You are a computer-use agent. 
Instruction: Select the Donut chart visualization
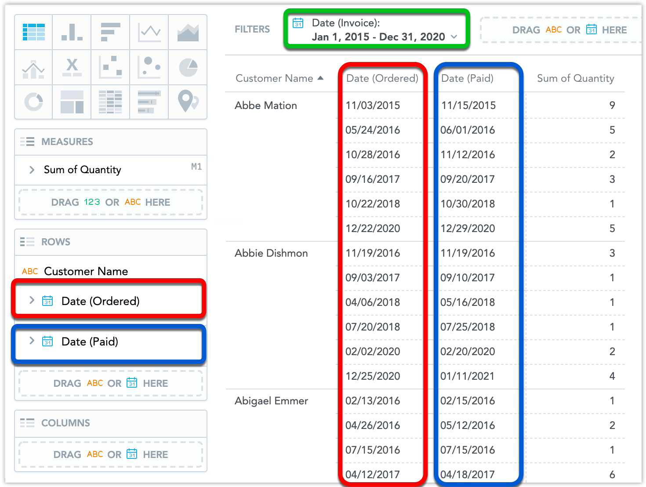coord(34,102)
